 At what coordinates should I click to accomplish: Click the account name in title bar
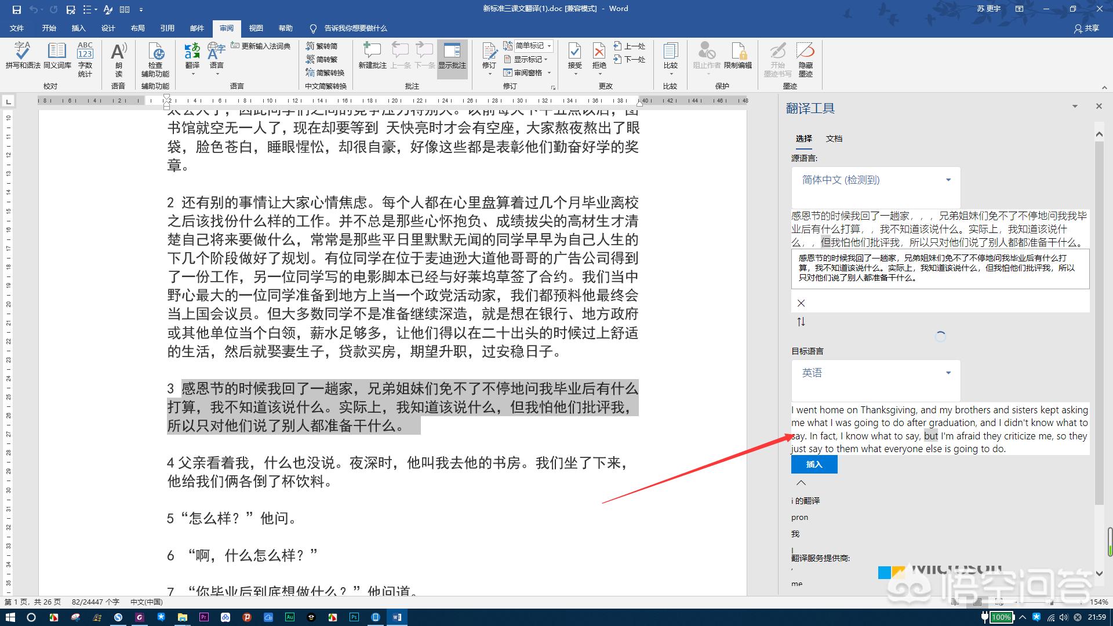(988, 9)
